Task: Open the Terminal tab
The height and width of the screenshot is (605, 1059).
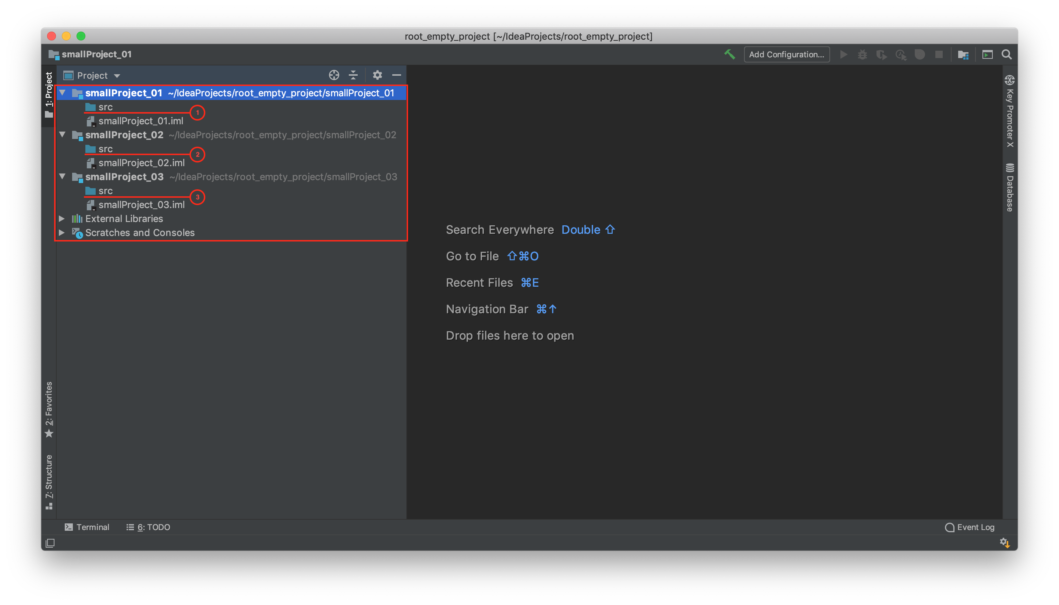Action: [x=87, y=527]
